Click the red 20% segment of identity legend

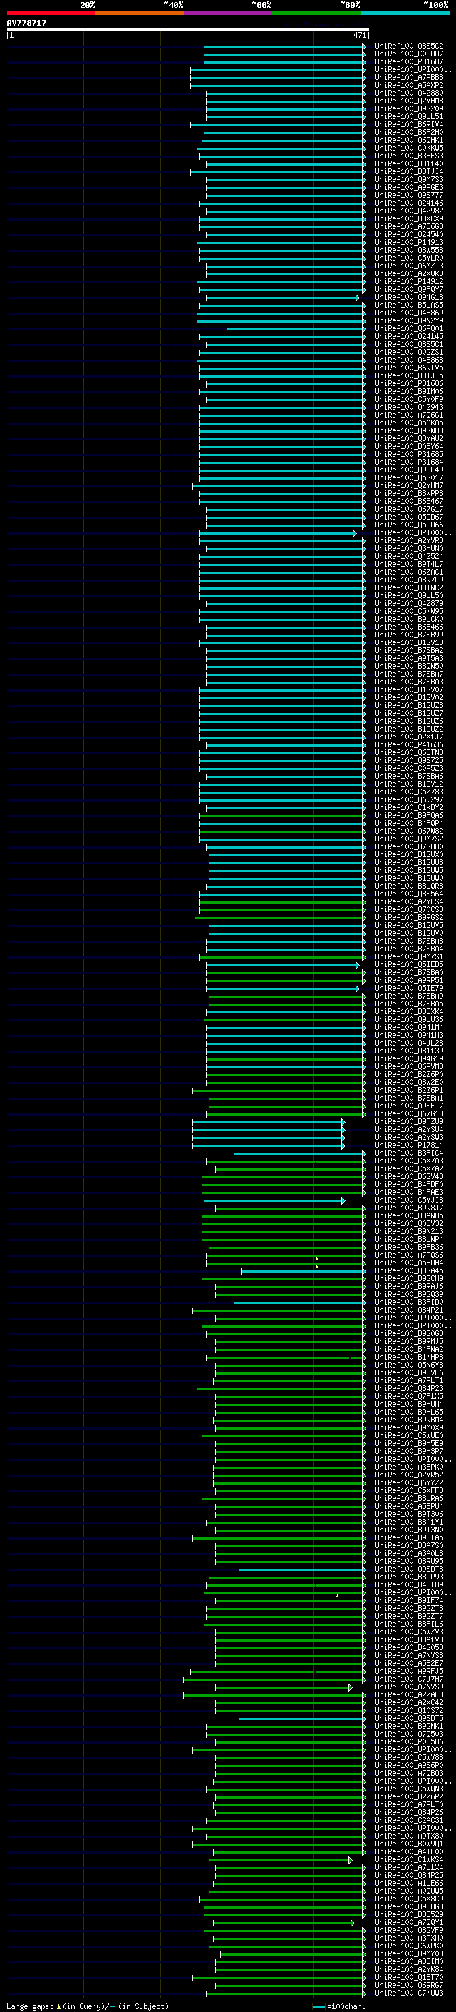(x=51, y=13)
